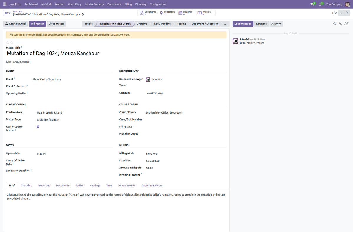Open Billing Mode selection field
This screenshot has width=353, height=232.
pos(186,154)
